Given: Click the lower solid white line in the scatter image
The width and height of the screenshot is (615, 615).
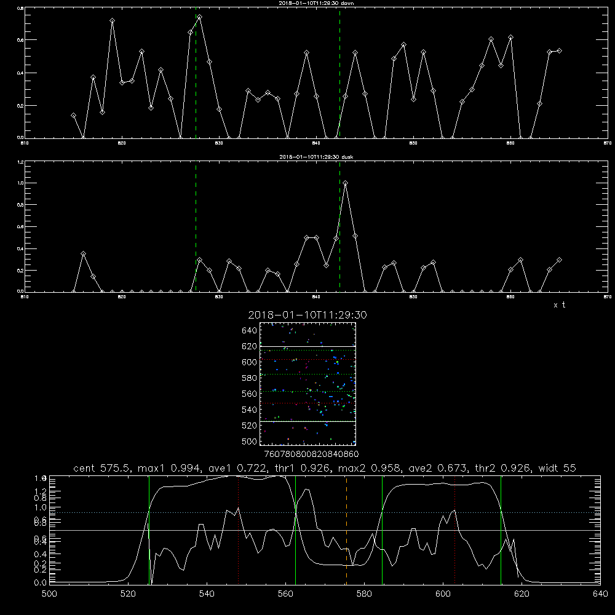Looking at the screenshot, I should [x=308, y=422].
